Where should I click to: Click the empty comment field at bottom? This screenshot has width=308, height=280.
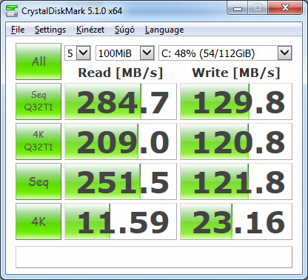pyautogui.click(x=154, y=257)
